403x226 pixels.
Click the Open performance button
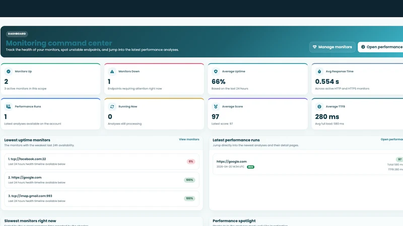(x=380, y=47)
